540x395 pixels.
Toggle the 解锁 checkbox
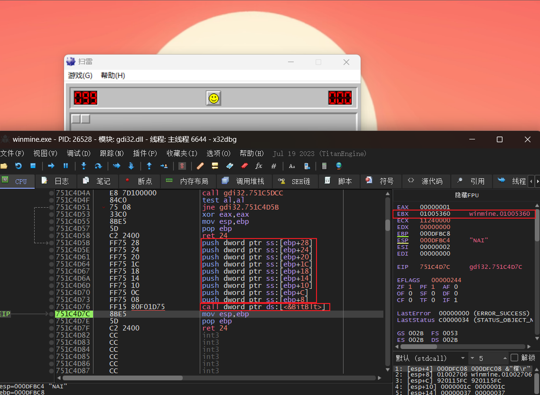(514, 358)
